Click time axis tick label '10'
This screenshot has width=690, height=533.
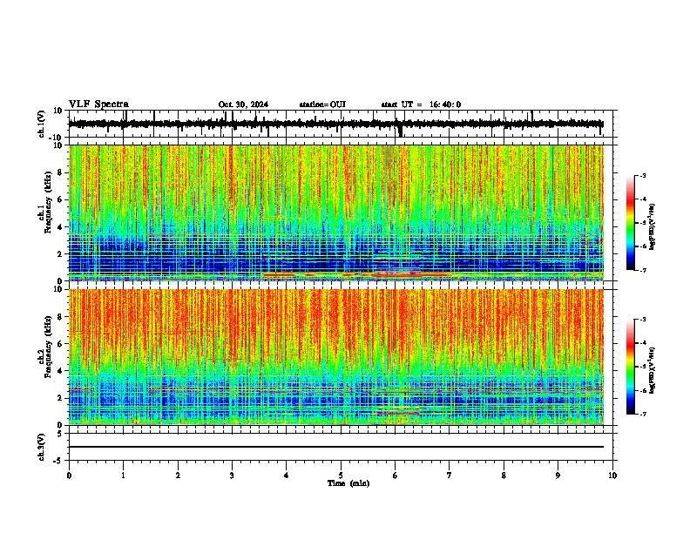[x=612, y=476]
